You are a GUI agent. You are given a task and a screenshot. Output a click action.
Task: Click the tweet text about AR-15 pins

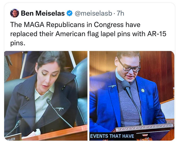(88, 34)
